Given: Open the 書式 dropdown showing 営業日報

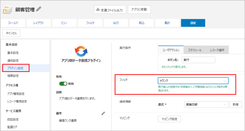Looking at the screenshot, I should [x=206, y=104].
